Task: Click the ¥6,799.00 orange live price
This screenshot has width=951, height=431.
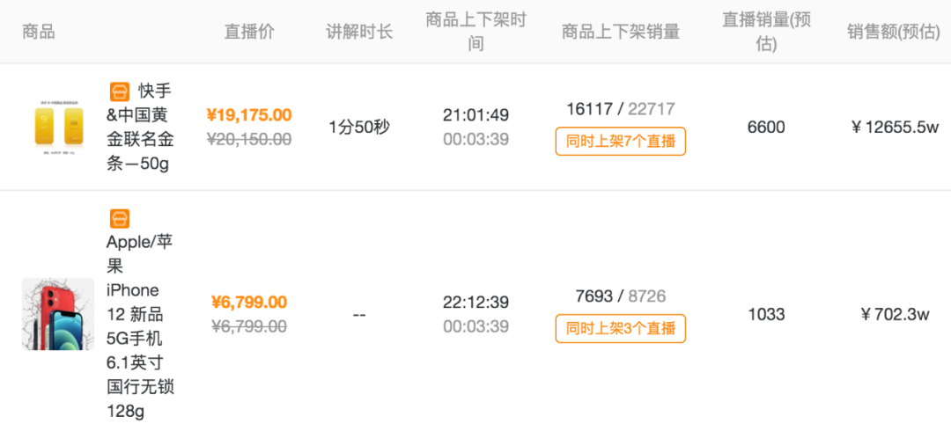Action: [x=248, y=302]
